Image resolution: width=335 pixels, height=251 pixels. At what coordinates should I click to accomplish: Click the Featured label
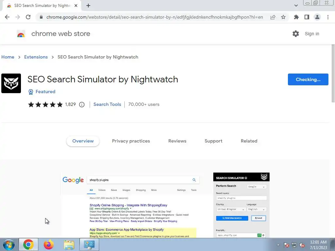[x=45, y=92]
